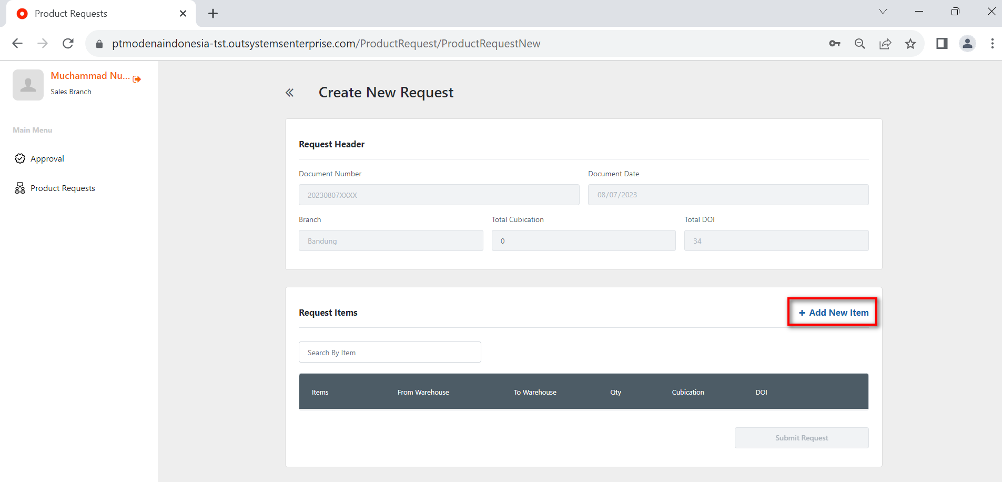This screenshot has height=482, width=1002.
Task: Open Product Requests in sidebar
Action: [x=63, y=188]
